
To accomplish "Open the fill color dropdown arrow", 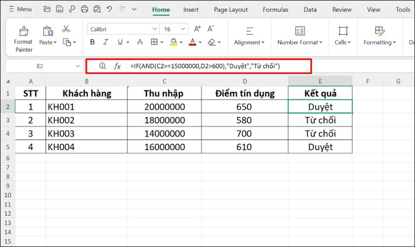I will tap(181, 42).
